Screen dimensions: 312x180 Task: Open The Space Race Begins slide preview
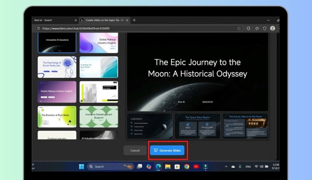pos(198,126)
